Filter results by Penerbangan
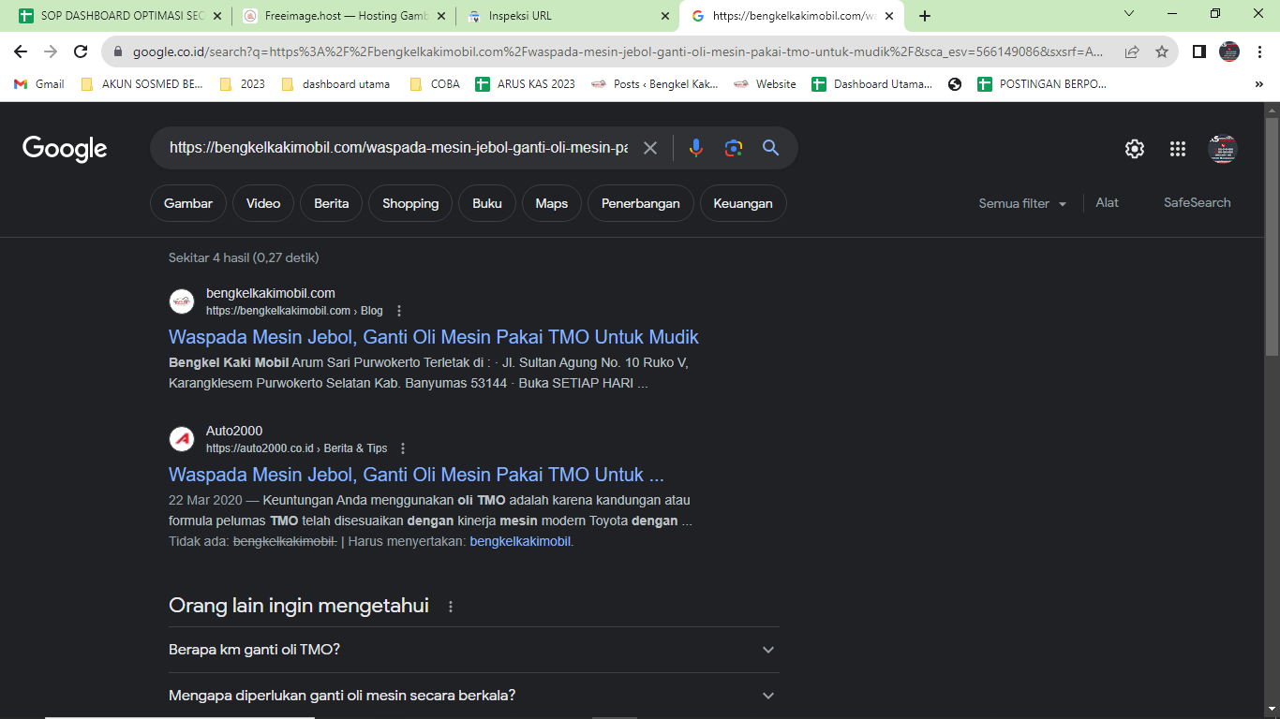The width and height of the screenshot is (1280, 719). coord(641,203)
